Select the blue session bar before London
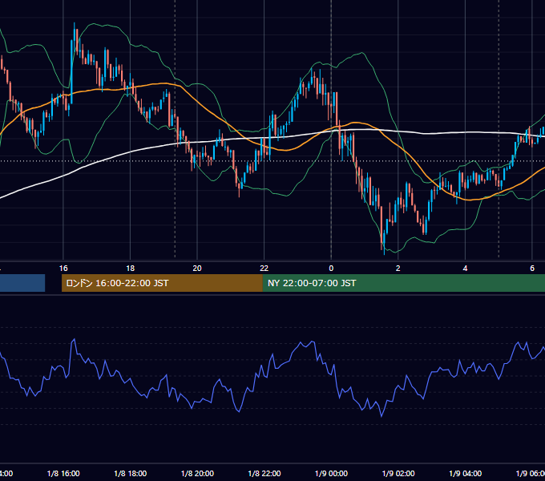 [x=22, y=283]
